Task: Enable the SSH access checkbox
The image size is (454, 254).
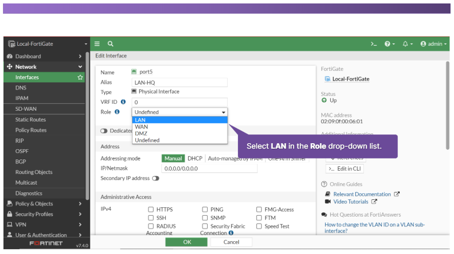Action: pos(151,218)
